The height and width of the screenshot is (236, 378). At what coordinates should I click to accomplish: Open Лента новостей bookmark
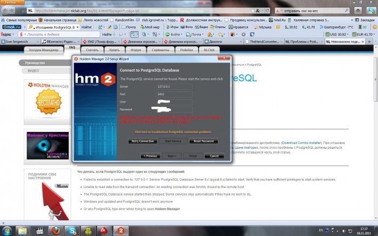[93, 20]
